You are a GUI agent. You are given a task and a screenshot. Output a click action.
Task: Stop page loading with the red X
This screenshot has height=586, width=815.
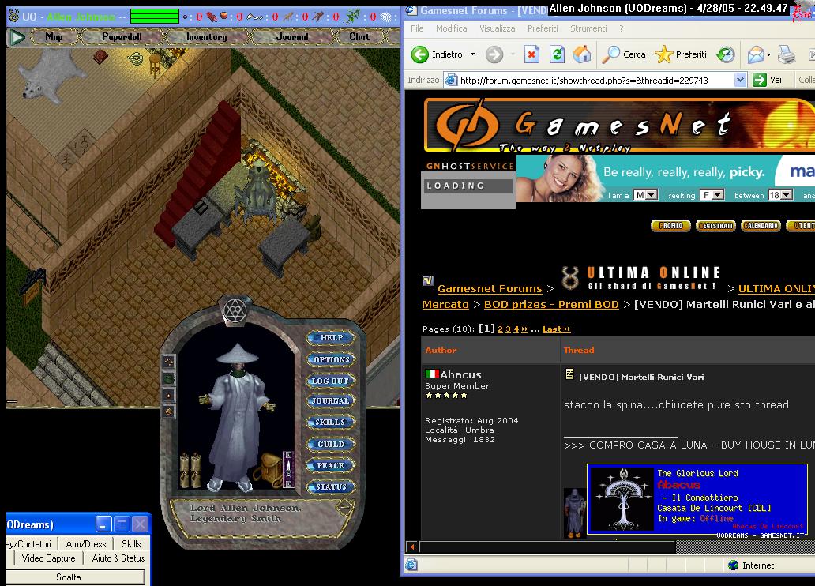click(531, 54)
